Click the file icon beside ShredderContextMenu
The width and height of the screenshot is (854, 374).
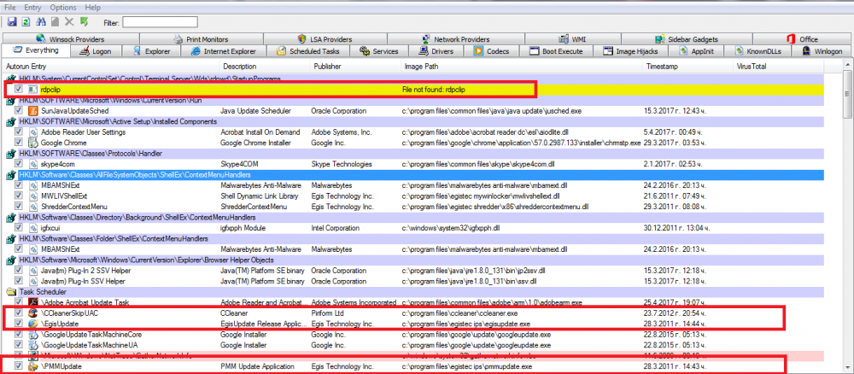(32, 207)
